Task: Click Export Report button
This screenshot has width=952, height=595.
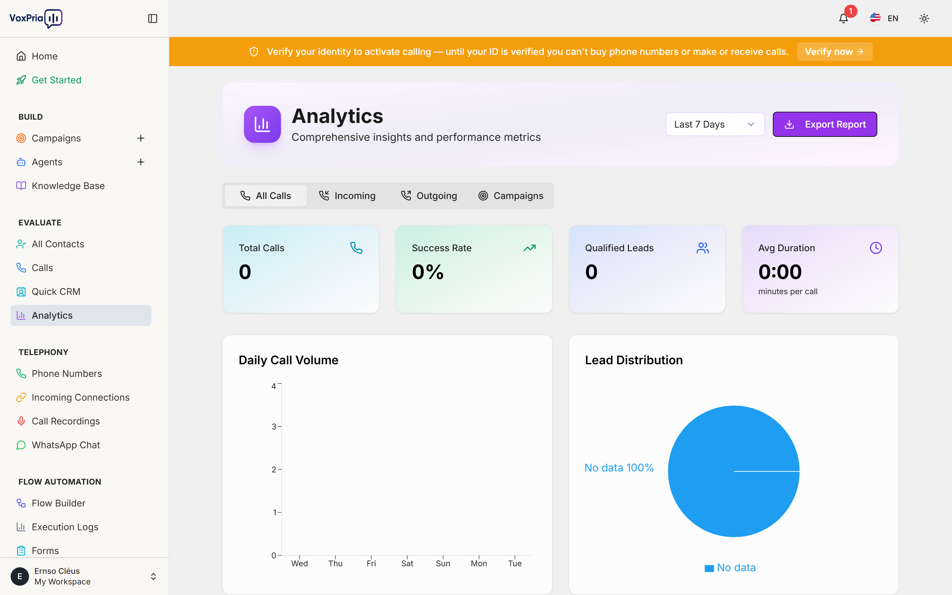Action: (824, 124)
